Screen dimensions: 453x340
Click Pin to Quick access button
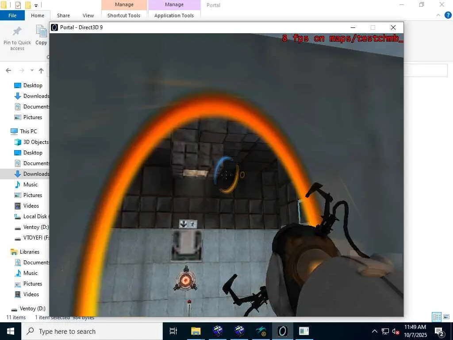tap(17, 39)
